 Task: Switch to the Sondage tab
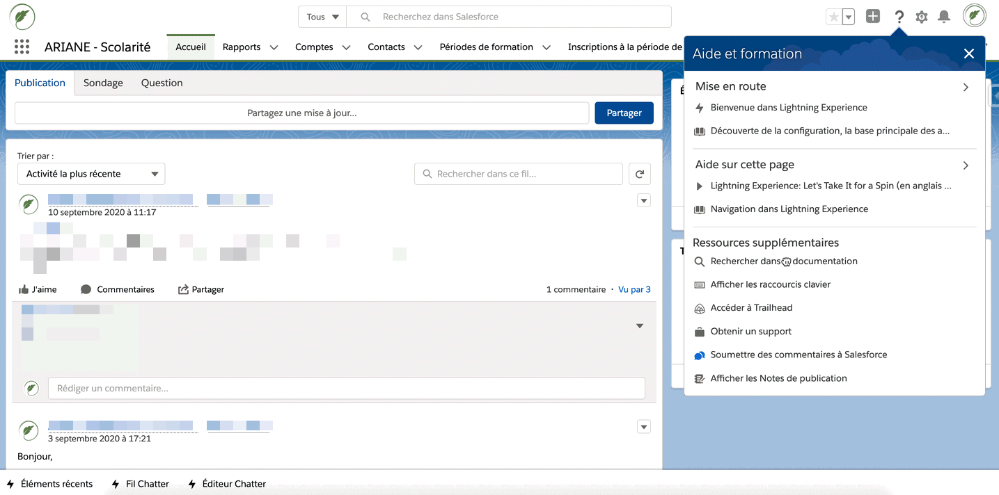tap(103, 83)
